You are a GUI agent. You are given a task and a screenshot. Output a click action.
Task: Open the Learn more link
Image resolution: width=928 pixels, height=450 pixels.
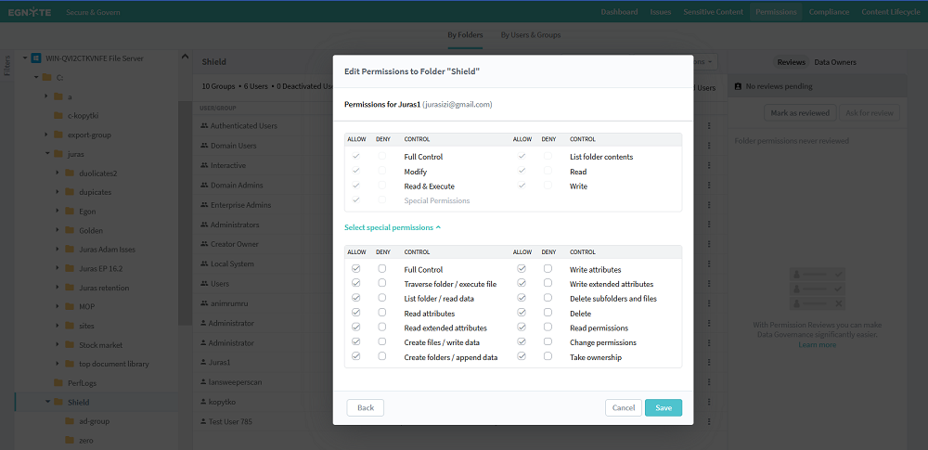tap(817, 344)
